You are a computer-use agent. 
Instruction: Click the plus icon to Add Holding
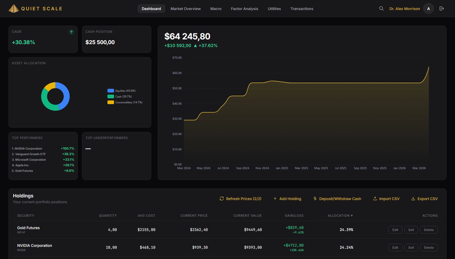pyautogui.click(x=275, y=198)
